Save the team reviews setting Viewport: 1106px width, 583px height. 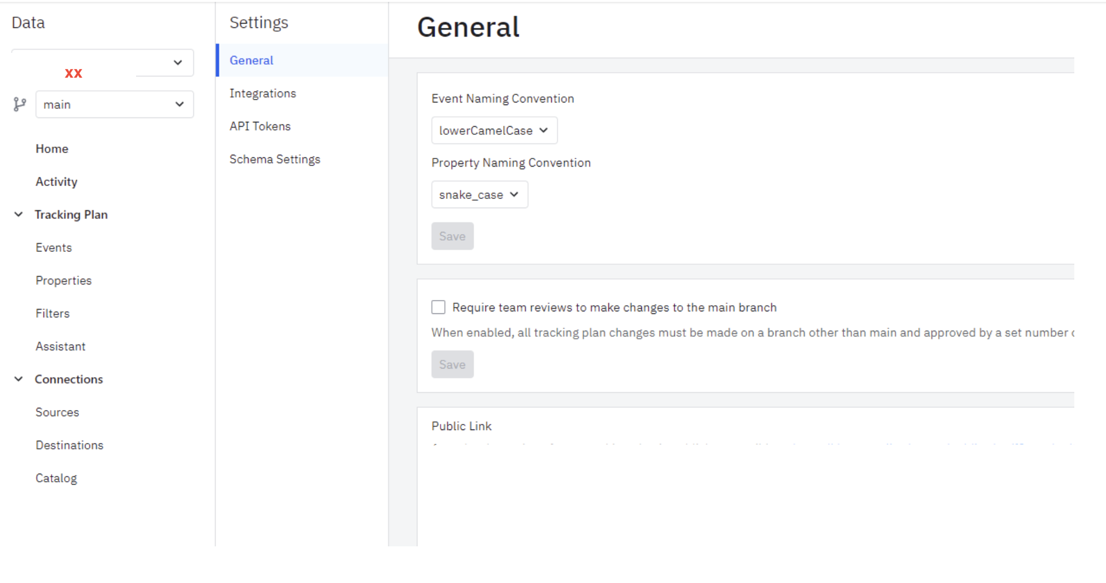(452, 364)
